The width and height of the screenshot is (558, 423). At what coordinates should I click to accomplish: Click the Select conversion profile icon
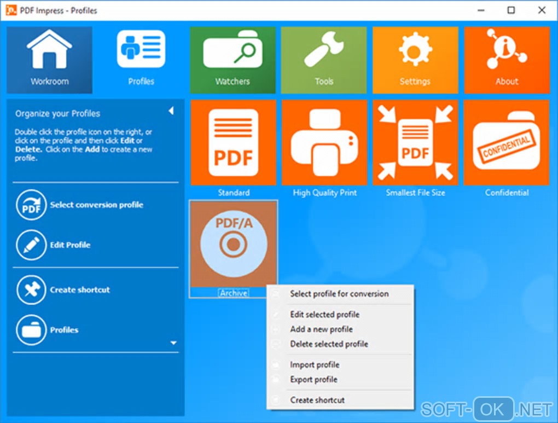(x=31, y=205)
